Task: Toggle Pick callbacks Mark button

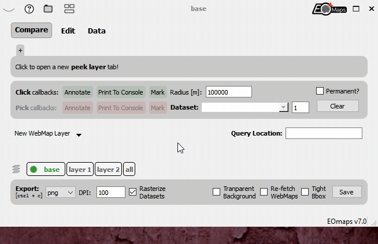Action: coord(158,107)
